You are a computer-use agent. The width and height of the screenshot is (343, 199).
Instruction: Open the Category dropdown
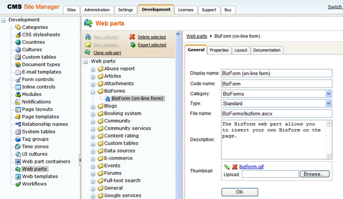[329, 94]
